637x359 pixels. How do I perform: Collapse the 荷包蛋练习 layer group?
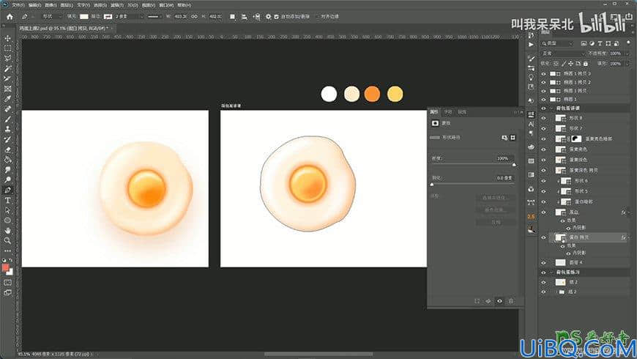coord(551,272)
